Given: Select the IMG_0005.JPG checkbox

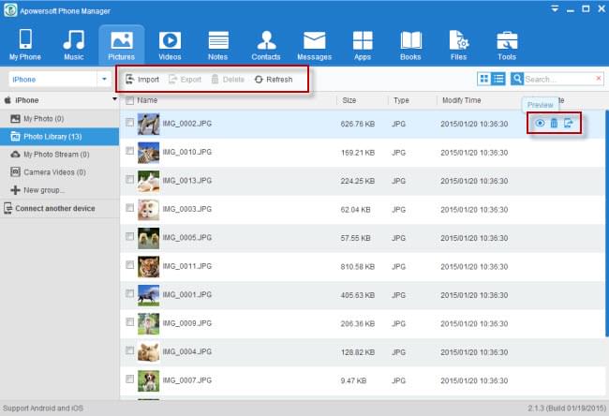Looking at the screenshot, I should tap(129, 238).
